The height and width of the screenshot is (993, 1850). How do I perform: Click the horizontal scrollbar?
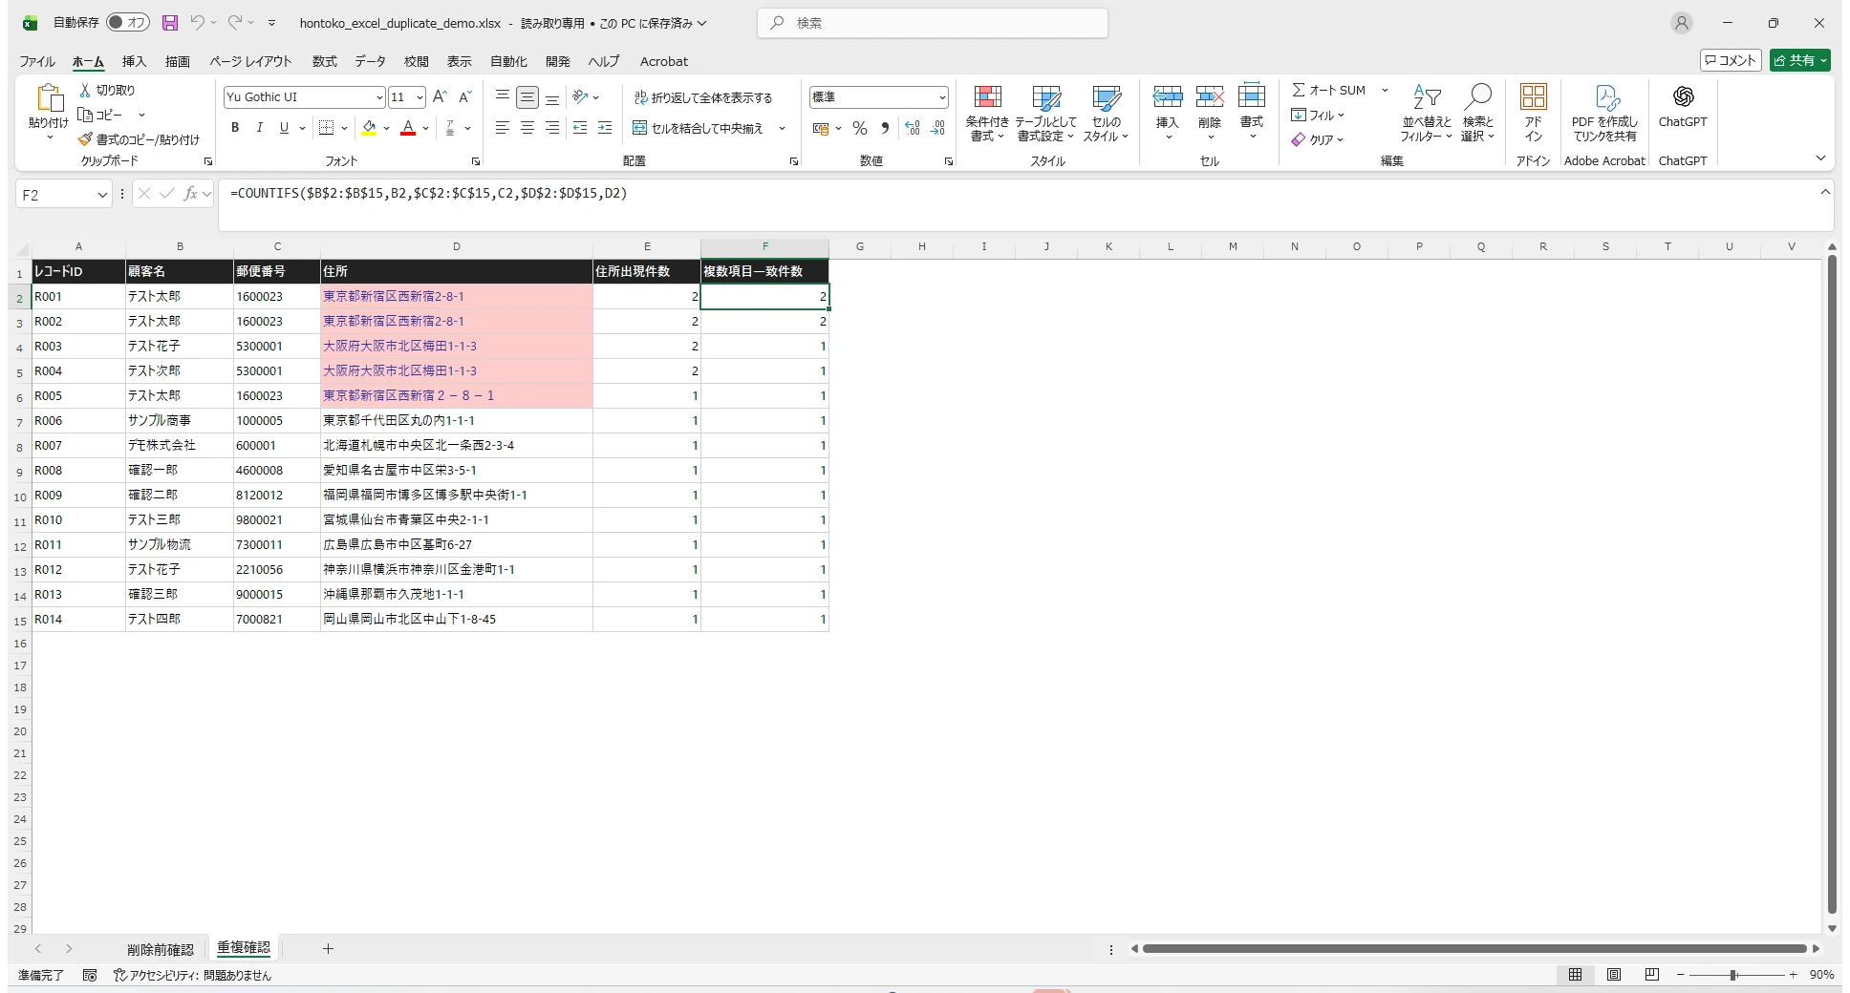coord(1474,949)
